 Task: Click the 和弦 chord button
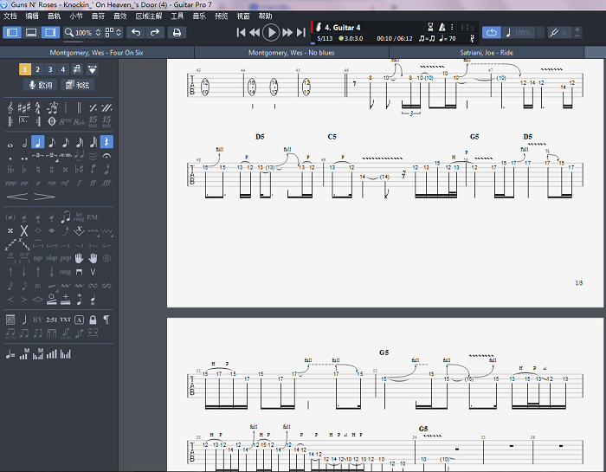[x=77, y=85]
